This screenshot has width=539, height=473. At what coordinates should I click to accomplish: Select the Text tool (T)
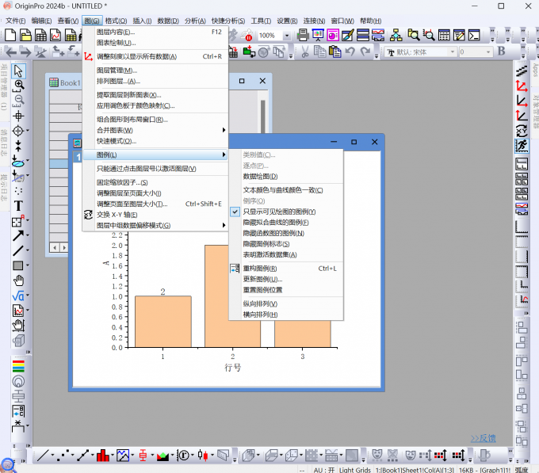(18, 206)
